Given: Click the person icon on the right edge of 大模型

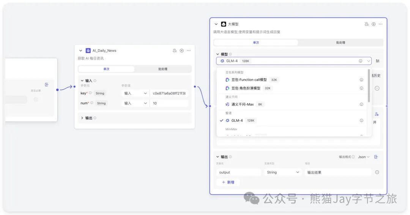Looking at the screenshot, I should tap(377, 114).
